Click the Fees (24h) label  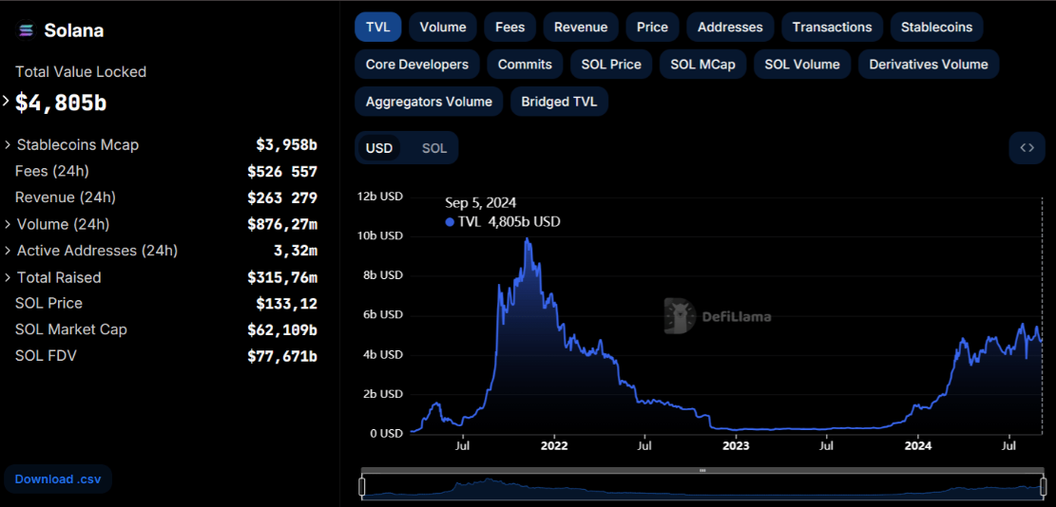(x=52, y=171)
